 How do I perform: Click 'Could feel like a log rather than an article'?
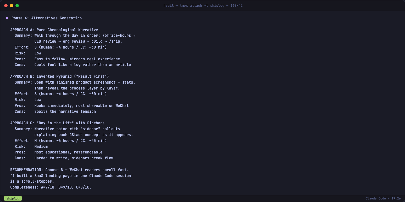pyautogui.click(x=83, y=65)
